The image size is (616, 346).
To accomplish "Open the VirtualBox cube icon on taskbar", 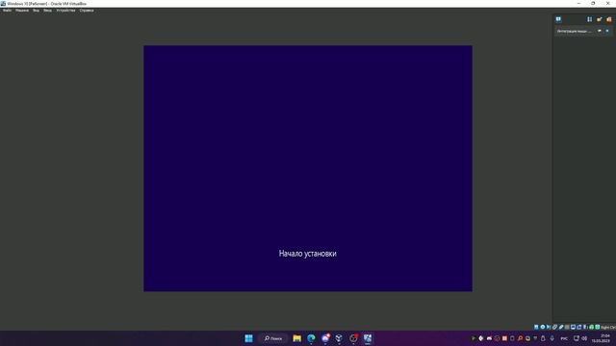I will [339, 338].
